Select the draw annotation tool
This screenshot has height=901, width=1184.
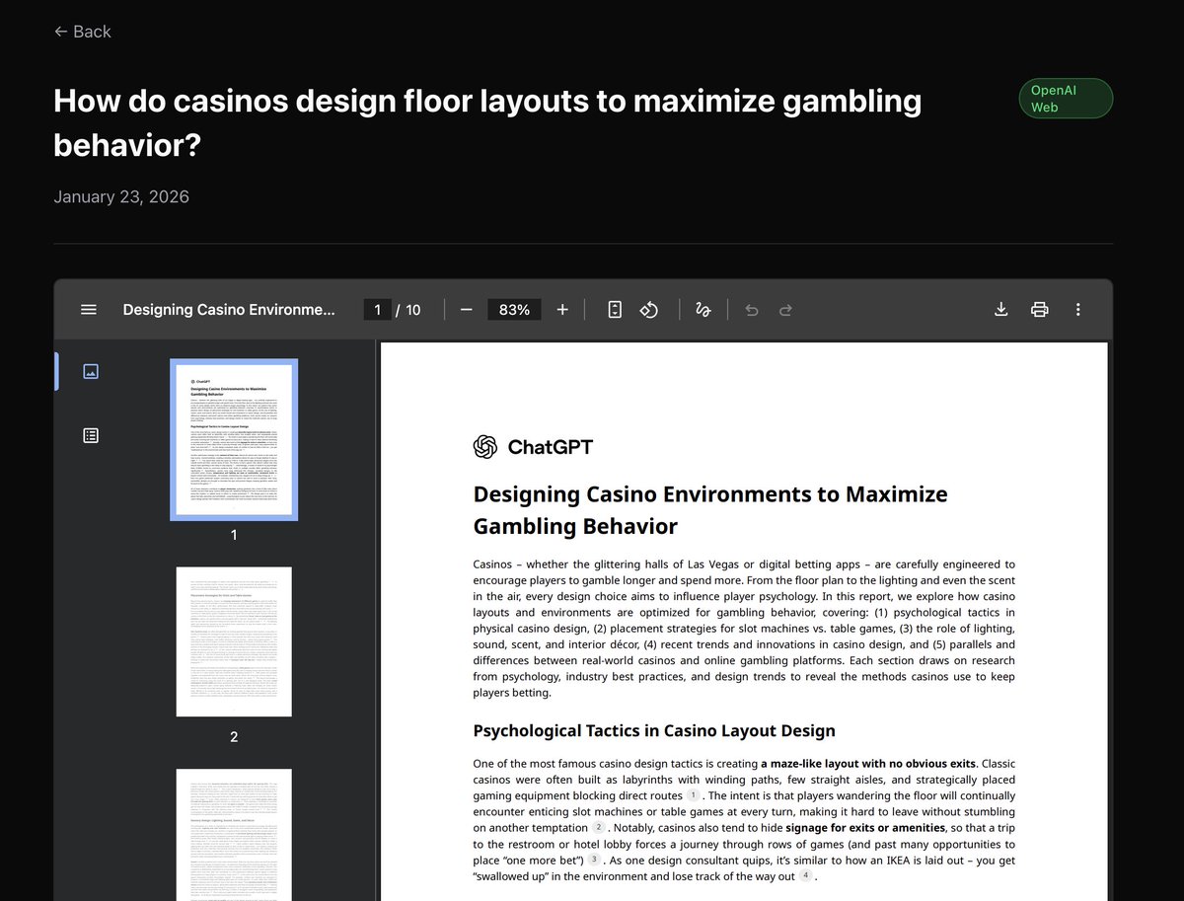point(703,310)
